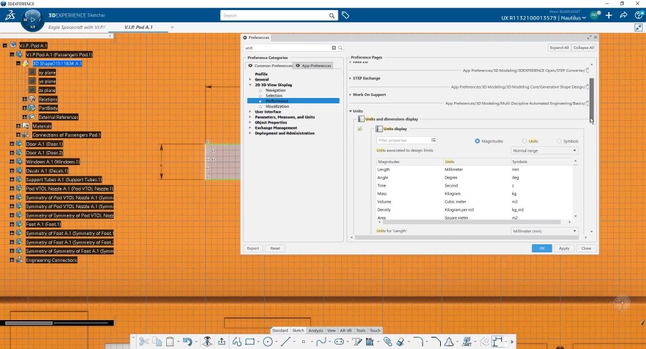Open the Normal range dropdown
The height and width of the screenshot is (349, 646).
(544, 150)
